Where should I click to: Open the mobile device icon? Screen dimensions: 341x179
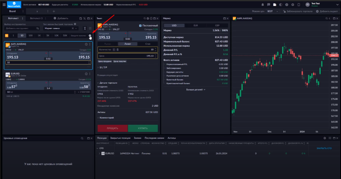[299, 5]
